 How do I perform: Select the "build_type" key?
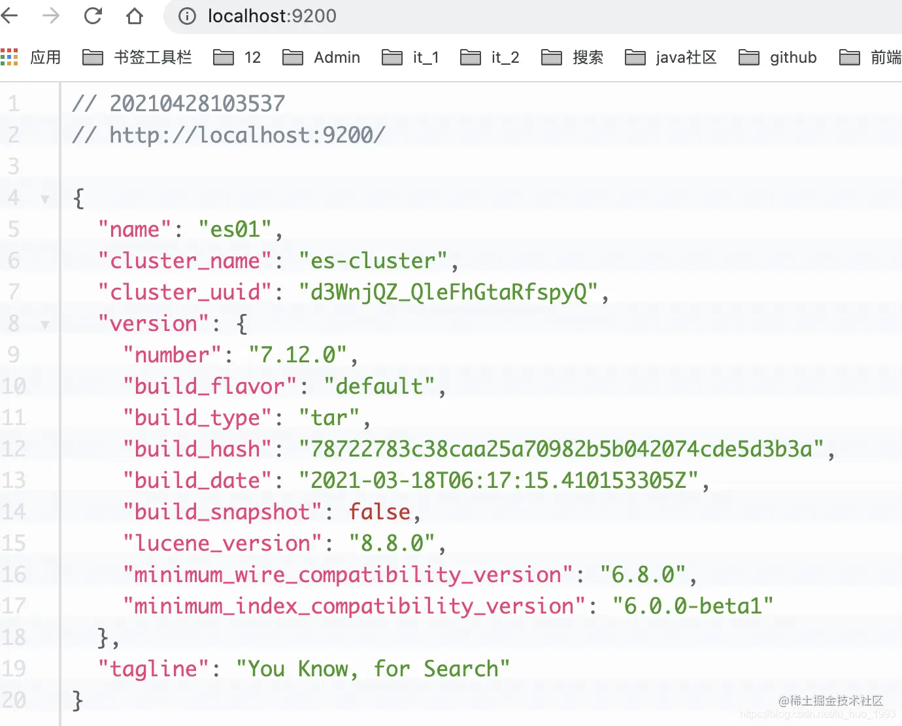[197, 418]
